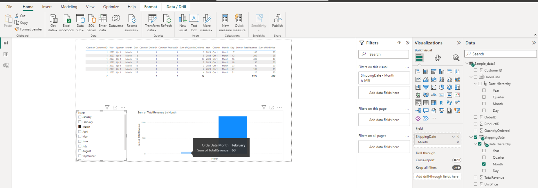538x188 pixels.
Task: Collapse the Visualizations pane with chevrons
Action: [x=459, y=43]
